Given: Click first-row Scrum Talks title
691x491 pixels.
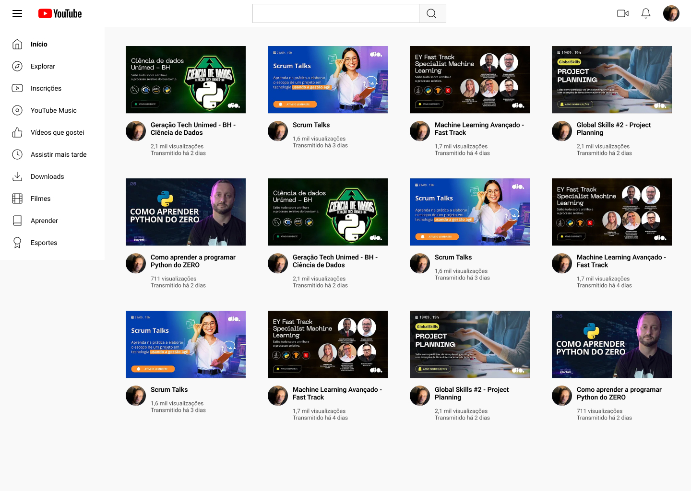Looking at the screenshot, I should click(311, 125).
